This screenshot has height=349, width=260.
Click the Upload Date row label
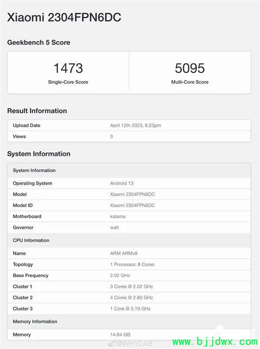point(26,125)
